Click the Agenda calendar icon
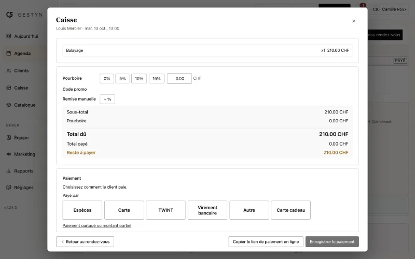 coord(9,53)
